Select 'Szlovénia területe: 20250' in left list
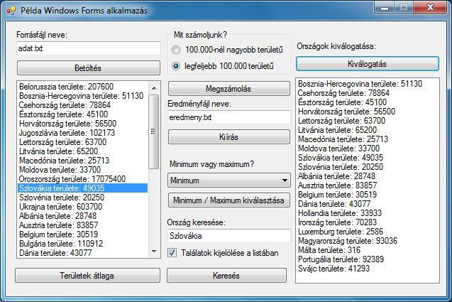This screenshot has width=452, height=302. pos(83,198)
